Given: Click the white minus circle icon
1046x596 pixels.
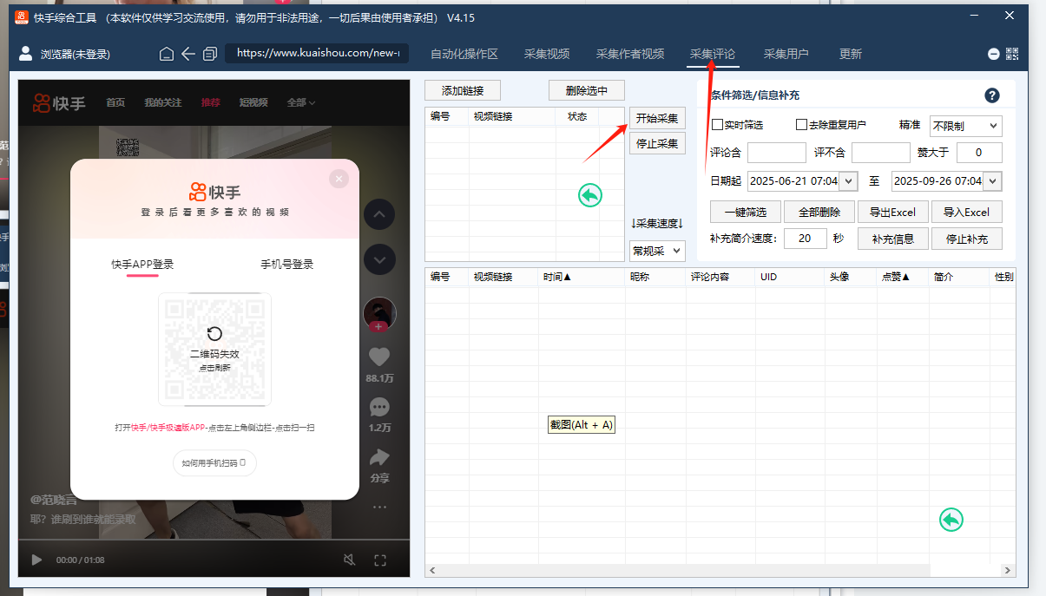Looking at the screenshot, I should [994, 54].
